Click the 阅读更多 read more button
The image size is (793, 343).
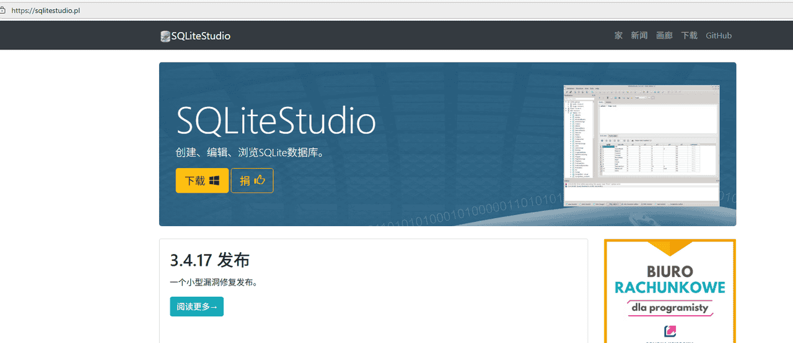click(196, 307)
